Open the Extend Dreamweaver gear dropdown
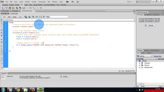 click(73, 2)
